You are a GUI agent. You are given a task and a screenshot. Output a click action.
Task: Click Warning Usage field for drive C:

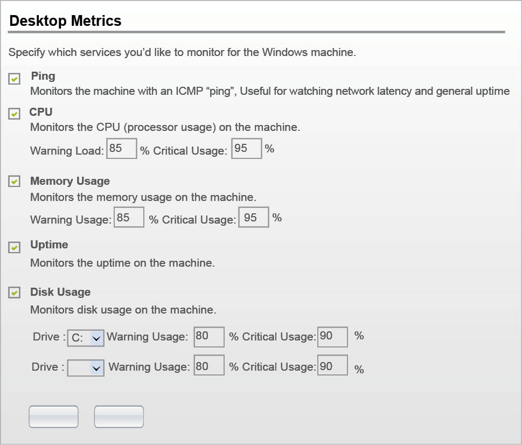pos(208,337)
